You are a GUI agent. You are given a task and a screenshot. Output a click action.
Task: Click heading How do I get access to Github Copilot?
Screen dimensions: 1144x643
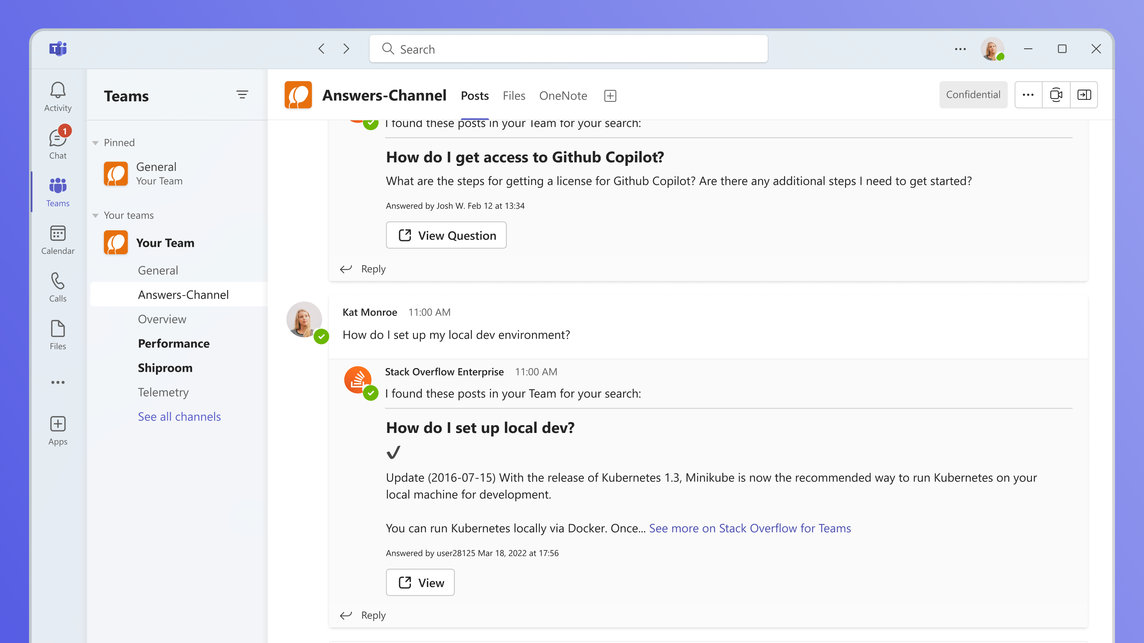[525, 157]
